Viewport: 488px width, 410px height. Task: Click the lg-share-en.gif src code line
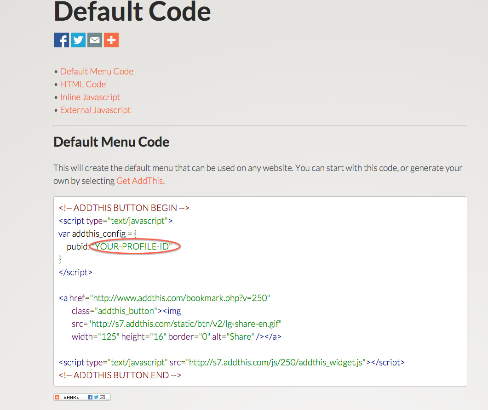click(177, 324)
